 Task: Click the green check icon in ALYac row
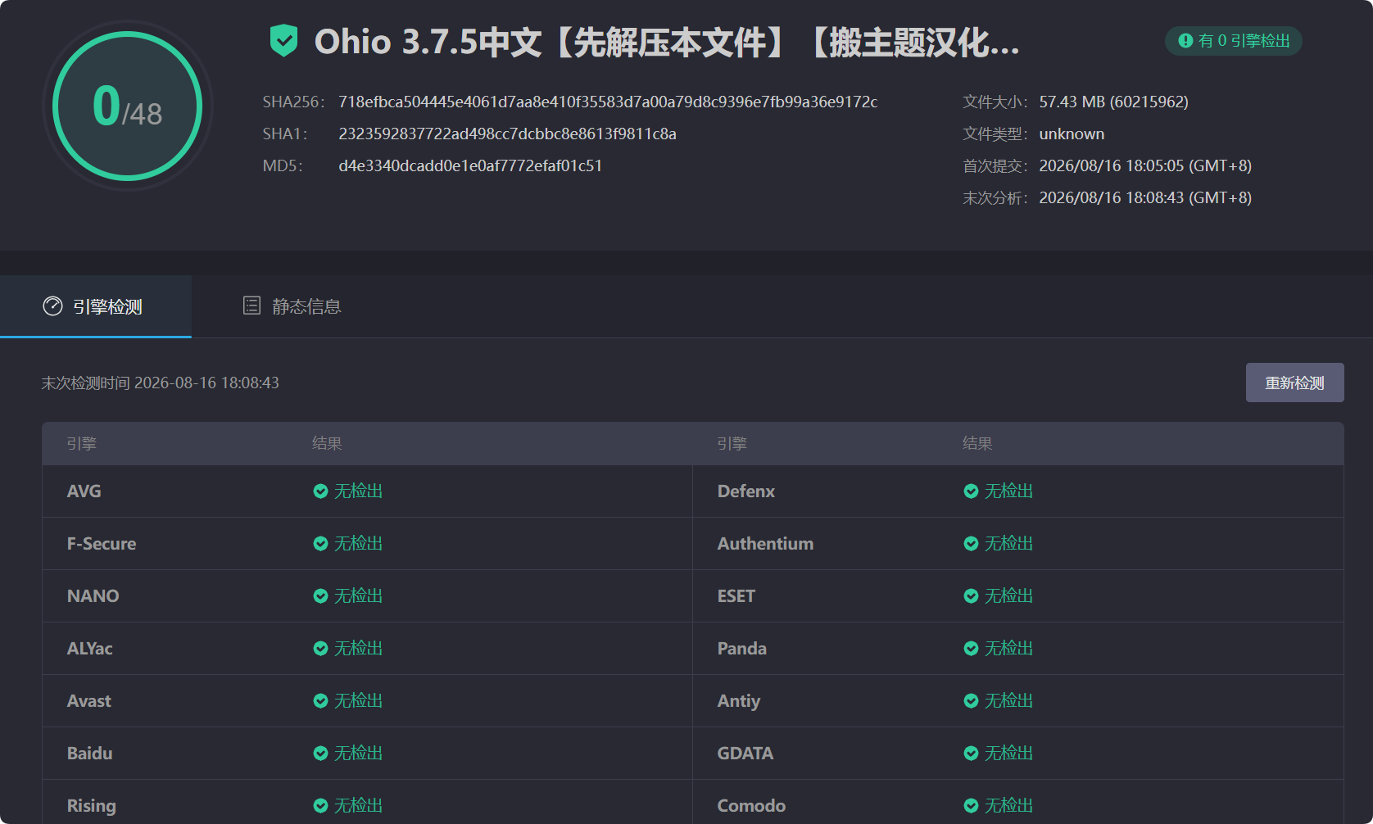click(320, 648)
